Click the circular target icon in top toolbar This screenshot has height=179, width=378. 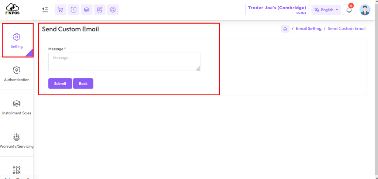click(113, 10)
